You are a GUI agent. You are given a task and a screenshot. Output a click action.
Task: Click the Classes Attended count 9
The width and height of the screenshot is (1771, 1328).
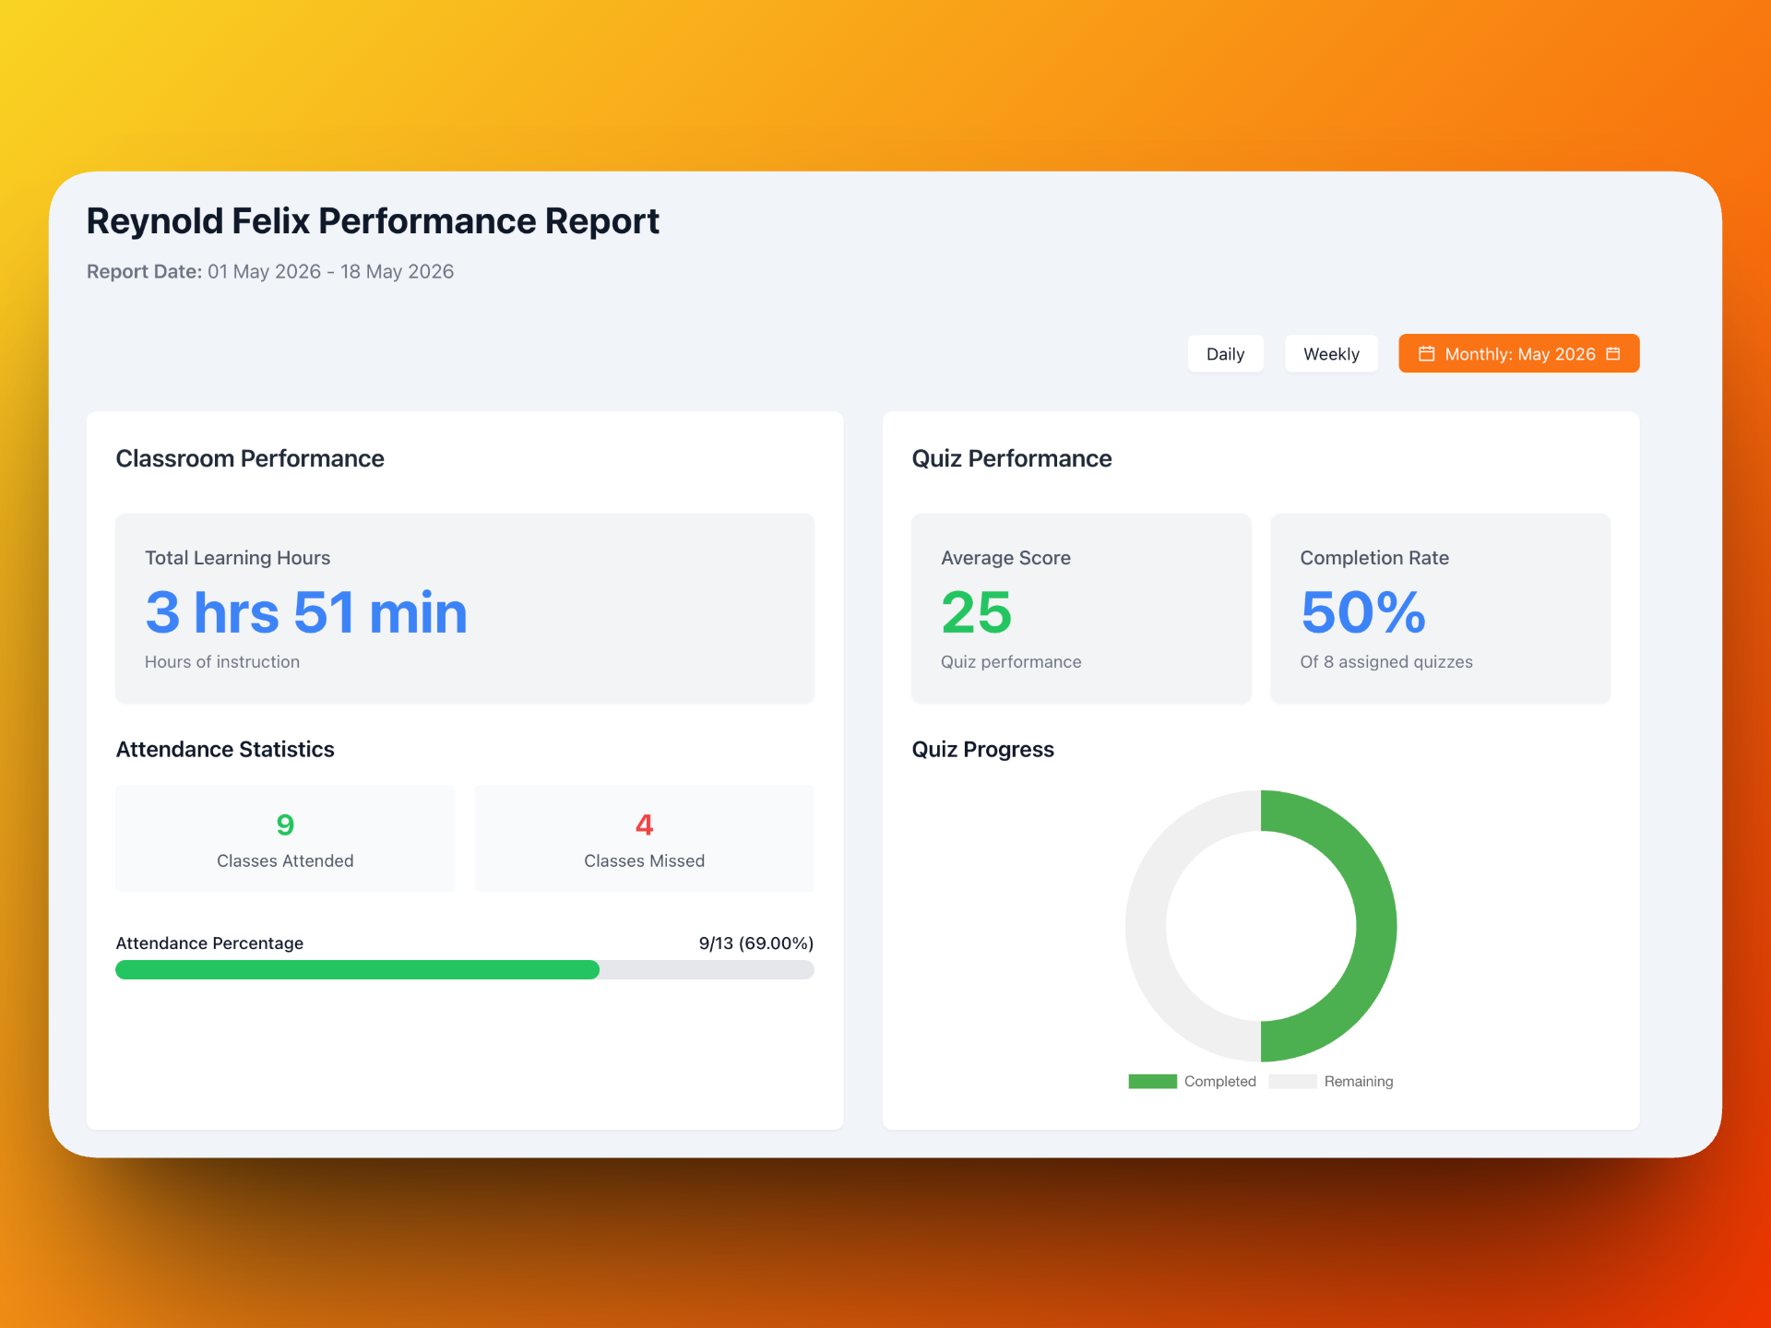[285, 824]
